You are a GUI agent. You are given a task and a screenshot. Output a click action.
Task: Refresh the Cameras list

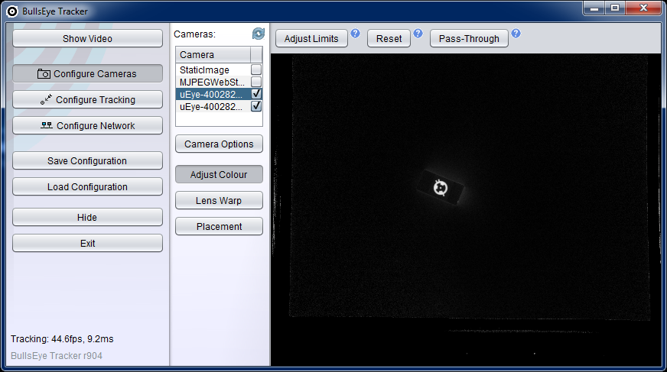click(x=259, y=34)
